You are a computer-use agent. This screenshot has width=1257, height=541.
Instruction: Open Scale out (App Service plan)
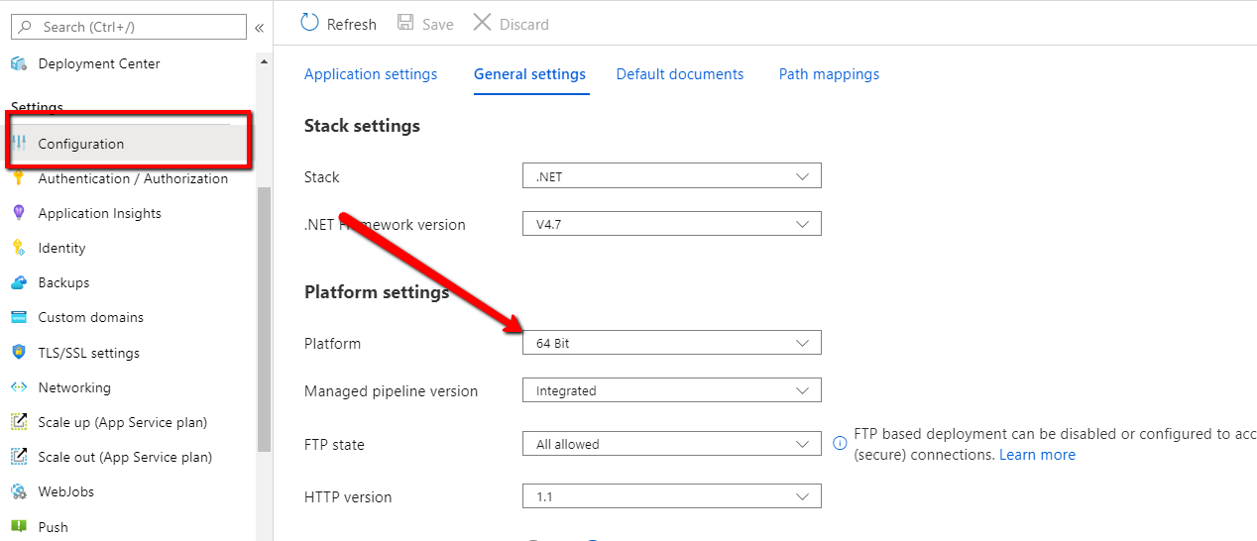[125, 457]
